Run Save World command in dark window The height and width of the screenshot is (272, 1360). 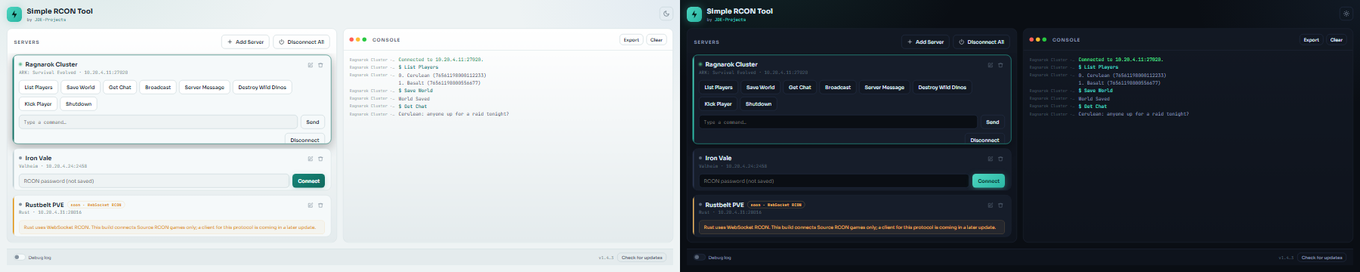tap(761, 88)
